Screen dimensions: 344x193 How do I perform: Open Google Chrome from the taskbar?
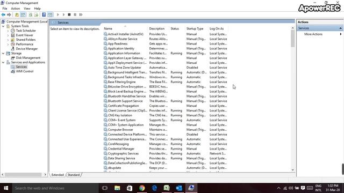(142, 188)
